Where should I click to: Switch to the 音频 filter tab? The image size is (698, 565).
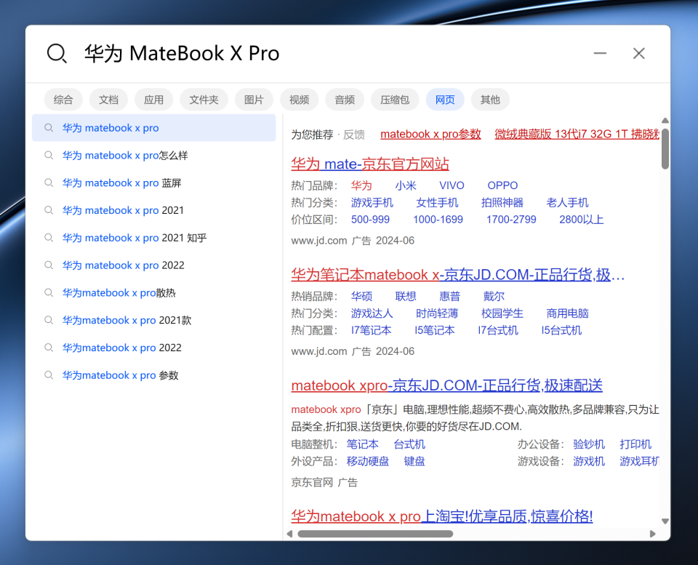click(345, 100)
